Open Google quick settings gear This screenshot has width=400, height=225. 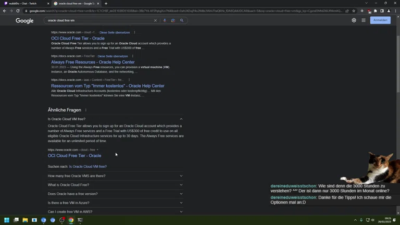point(354,20)
